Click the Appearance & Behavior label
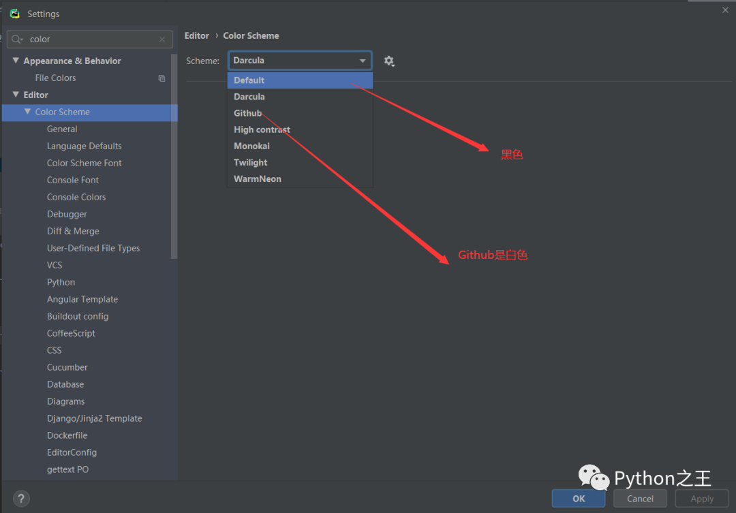Screen dimensions: 736x513 [x=72, y=61]
